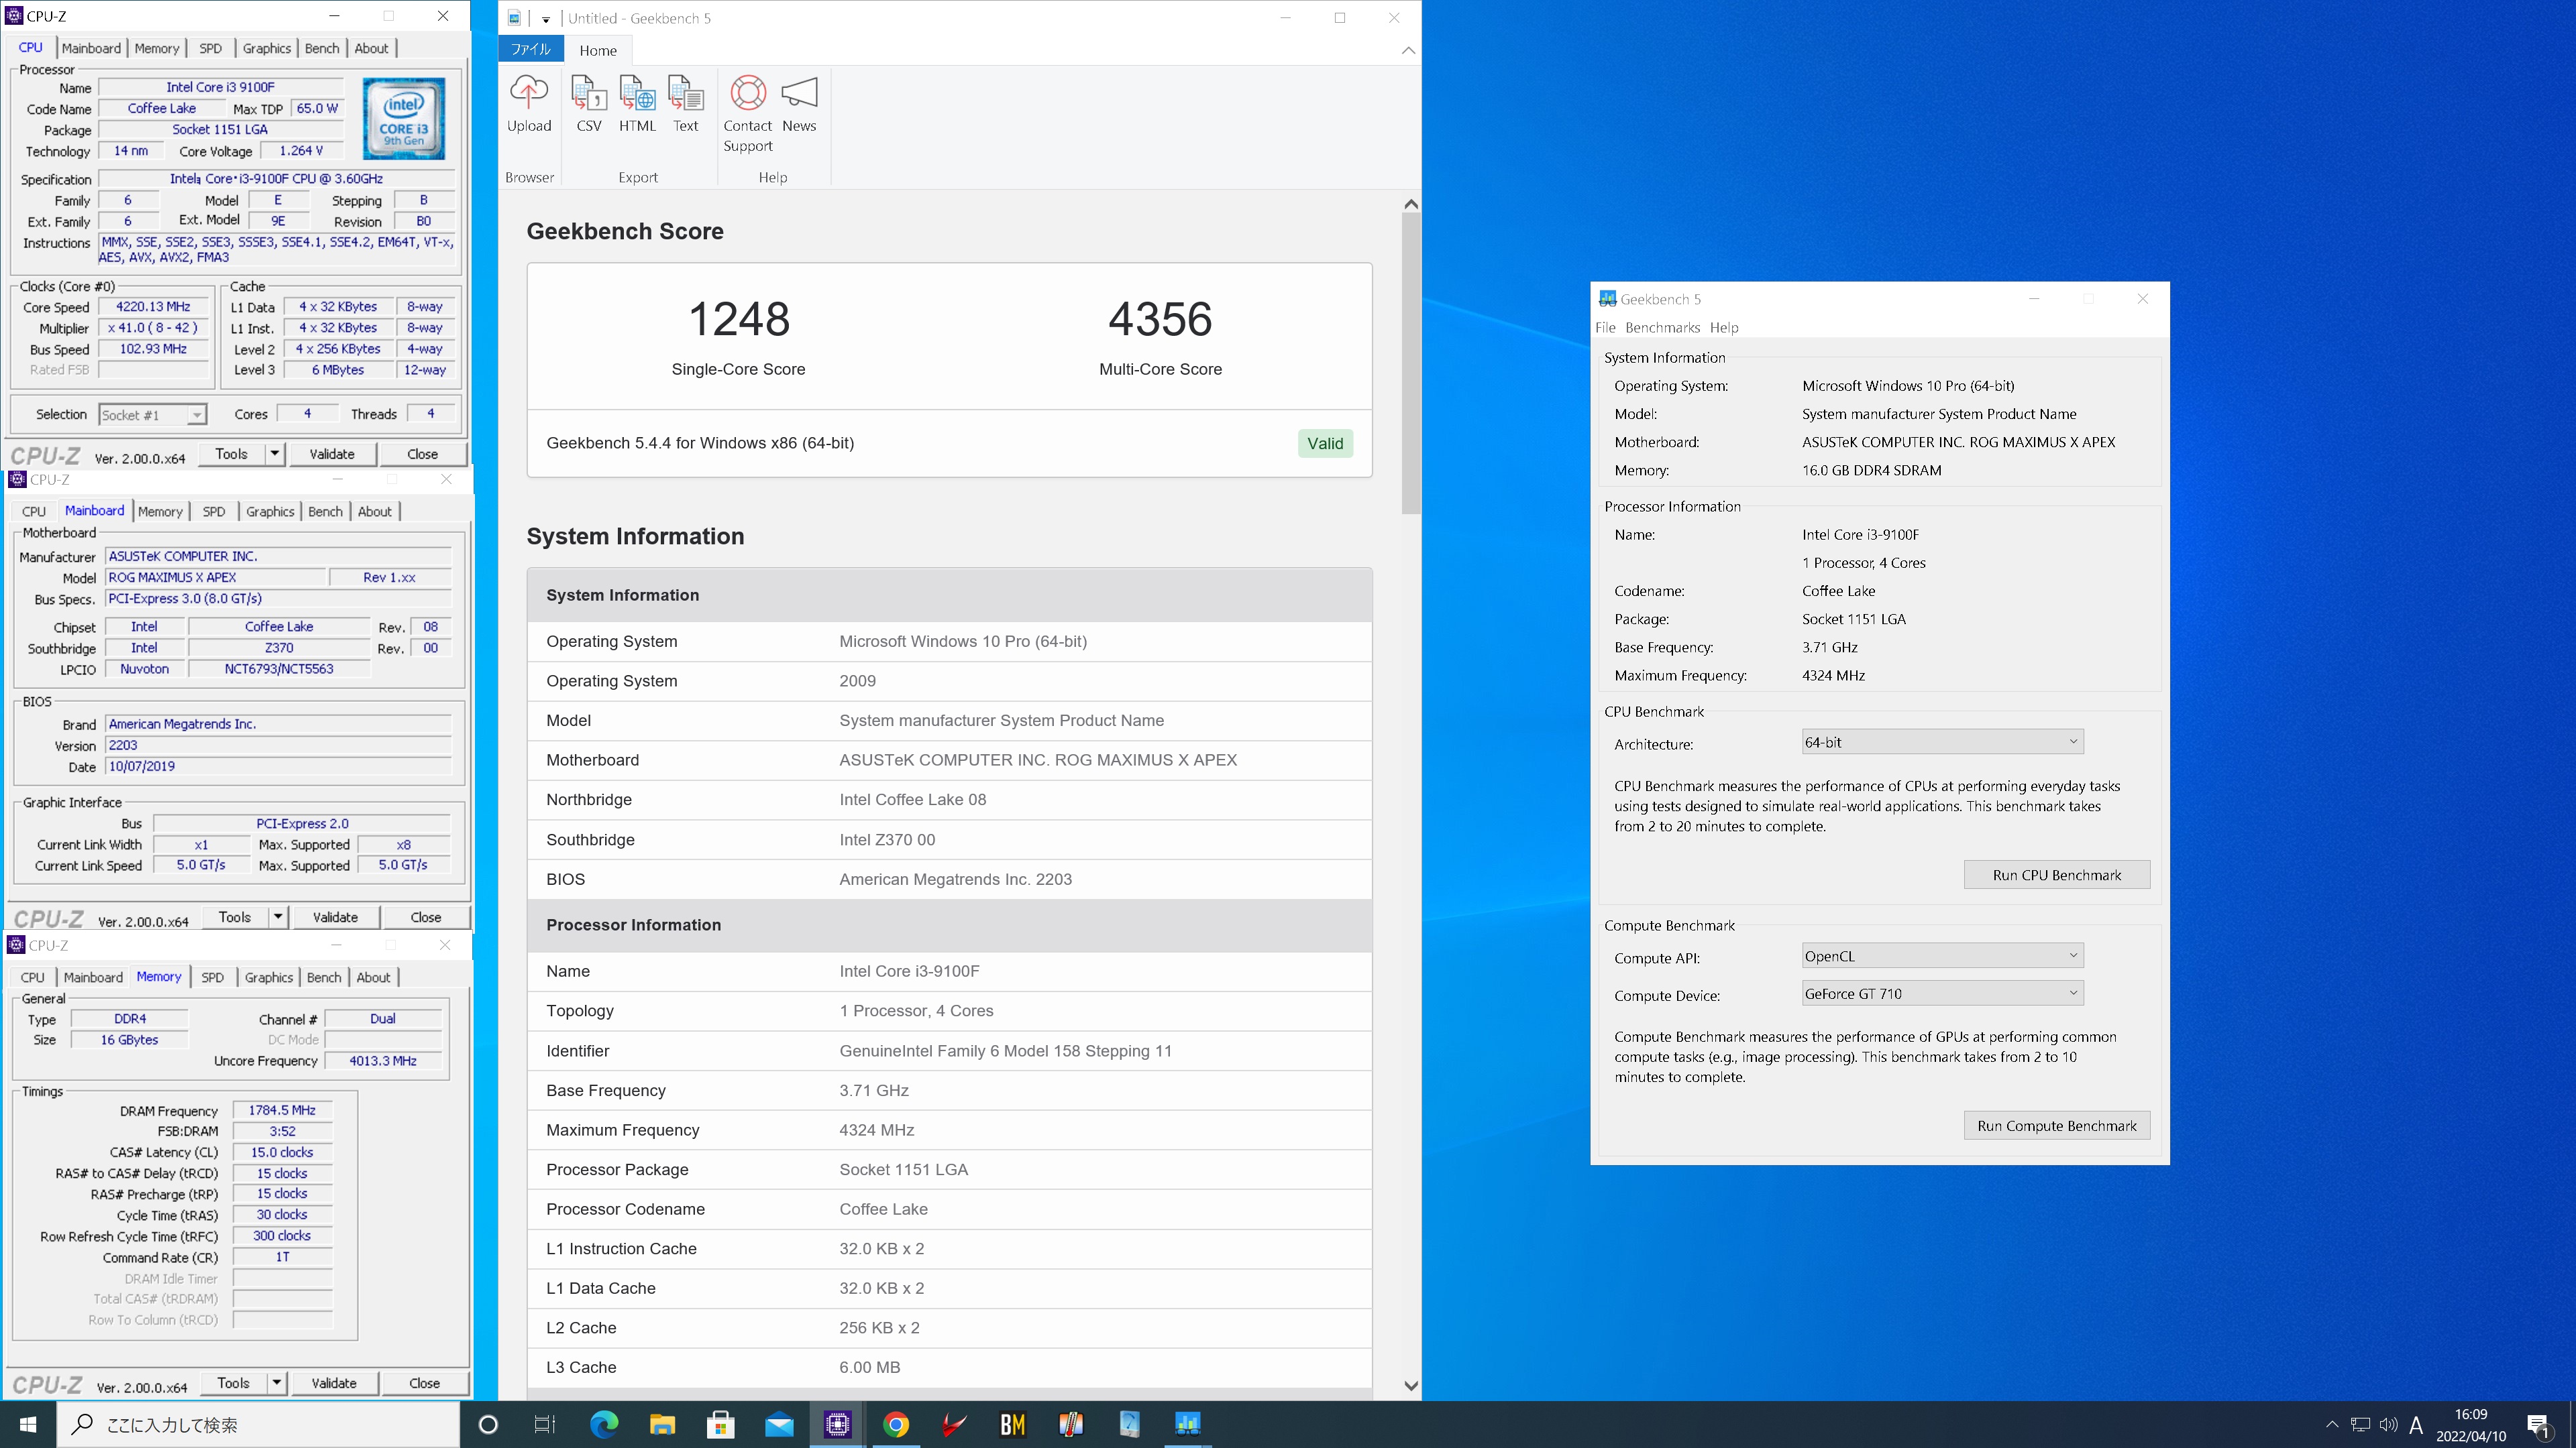
Task: Open Benchmarks menu in Geekbench 5 window
Action: tap(1662, 326)
